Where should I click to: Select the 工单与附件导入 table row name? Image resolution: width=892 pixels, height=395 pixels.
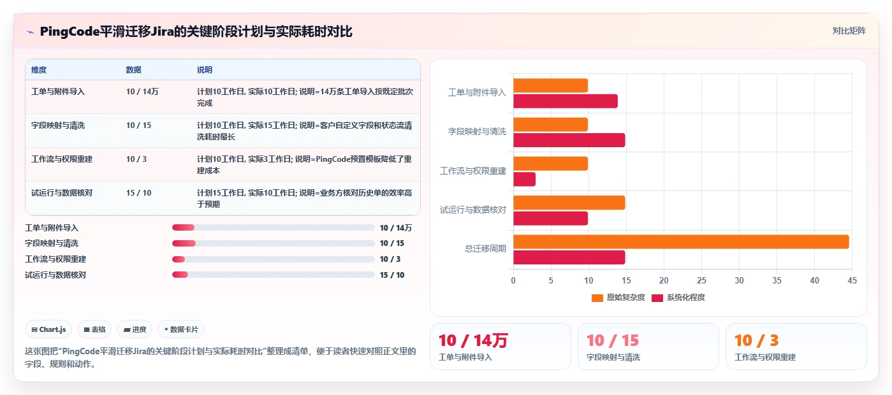click(58, 92)
